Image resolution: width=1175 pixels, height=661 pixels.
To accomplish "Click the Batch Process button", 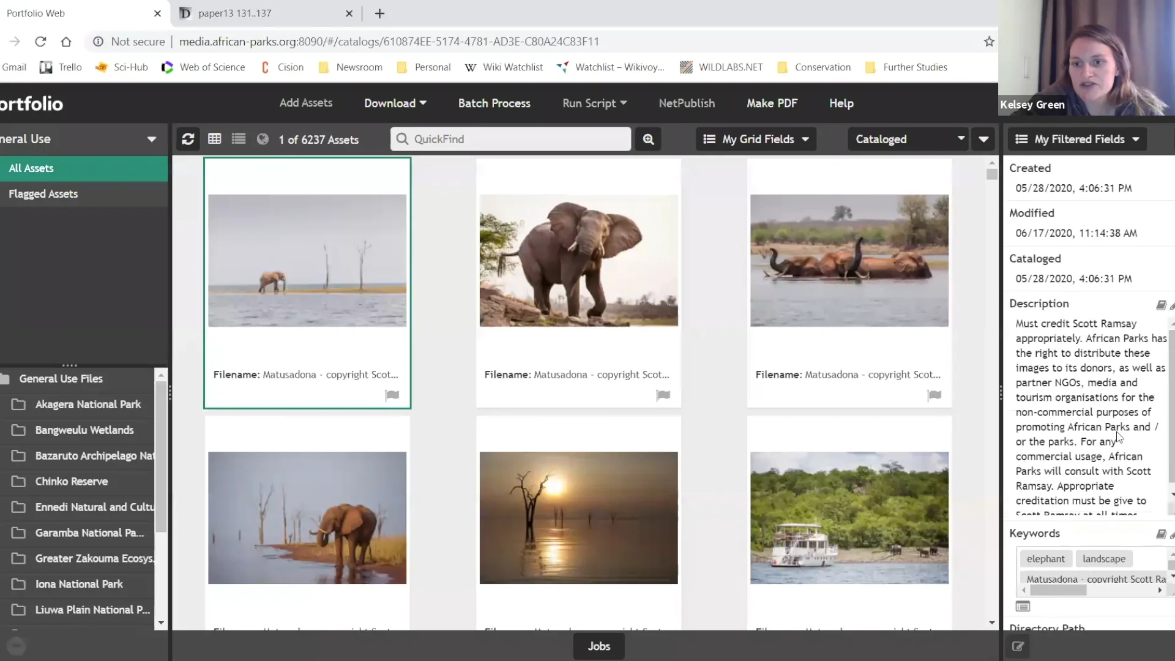I will tap(494, 103).
